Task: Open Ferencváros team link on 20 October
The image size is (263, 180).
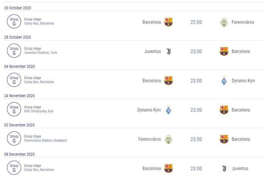Action: tap(243, 22)
